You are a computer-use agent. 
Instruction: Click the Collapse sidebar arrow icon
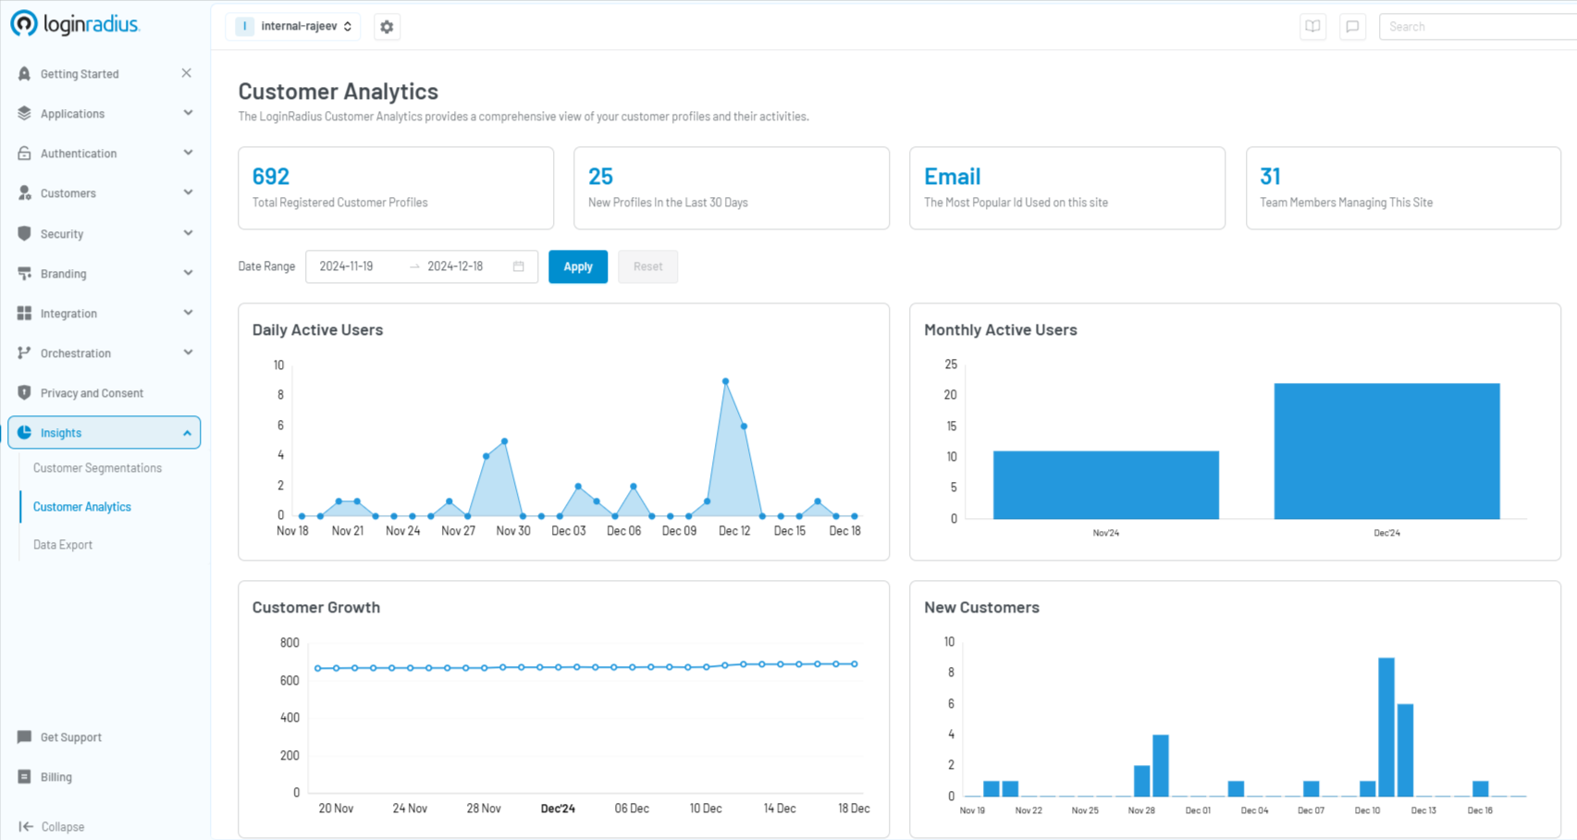[x=26, y=827]
